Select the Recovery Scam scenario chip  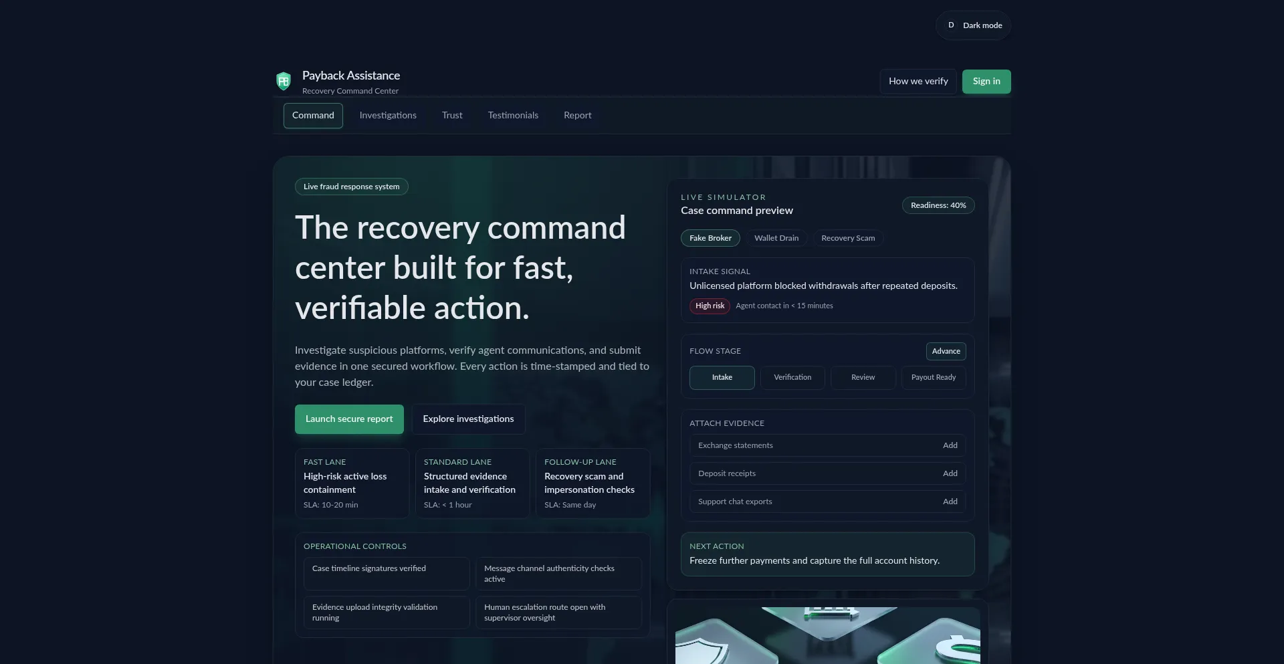pyautogui.click(x=848, y=238)
